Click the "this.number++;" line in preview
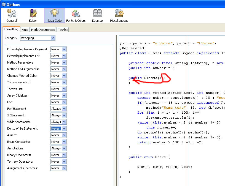225x186 pixels. (161, 127)
